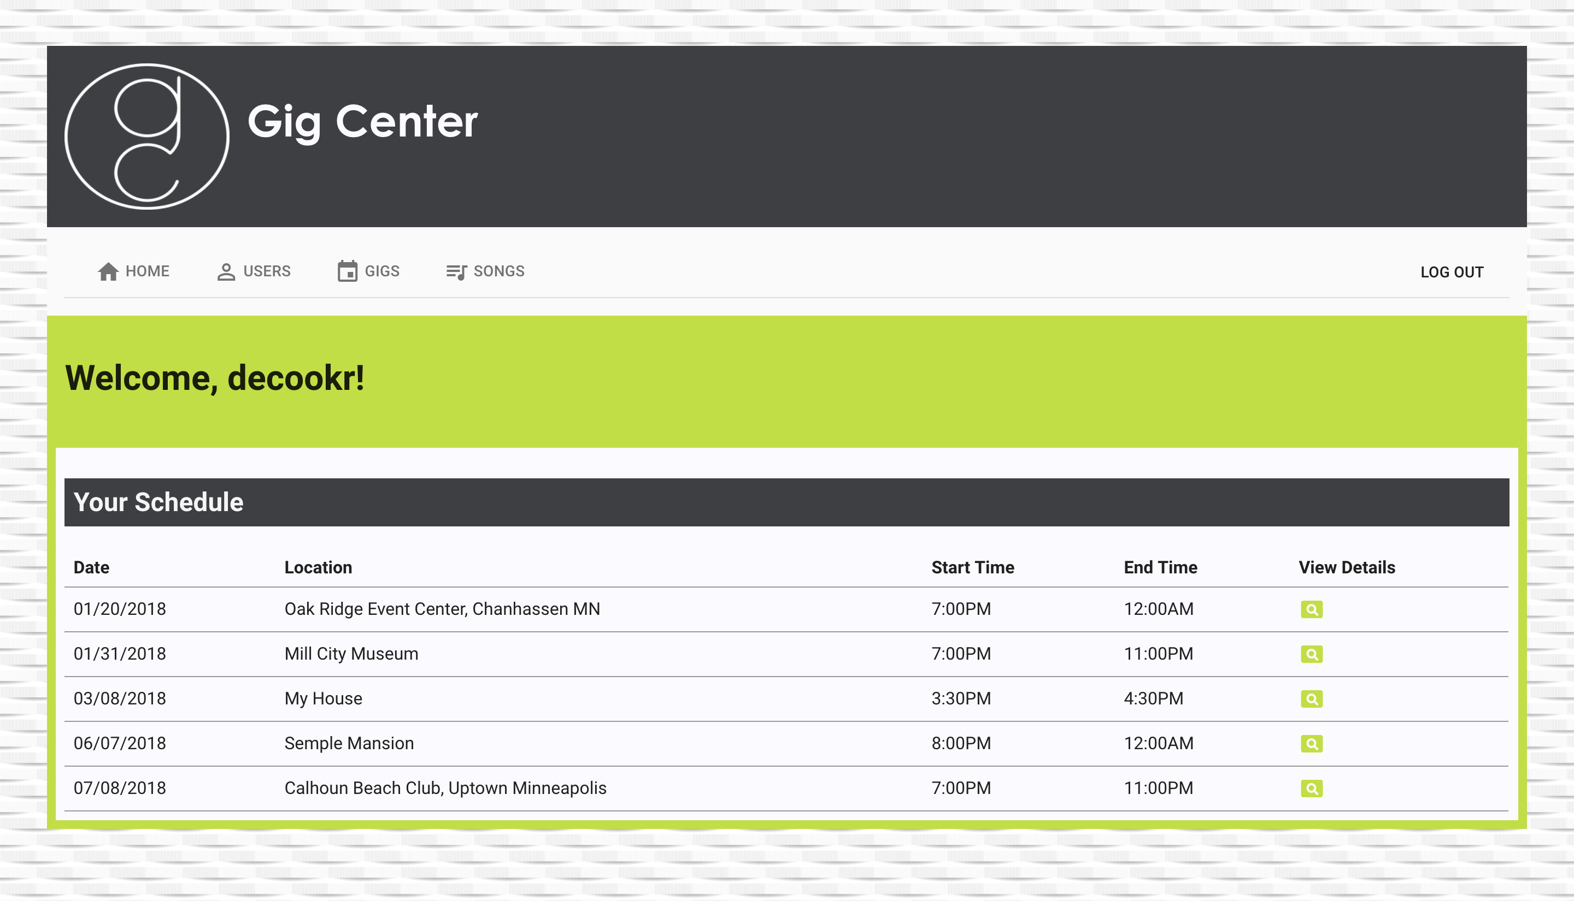The width and height of the screenshot is (1574, 901).
Task: Open the HOME menu item
Action: (x=147, y=271)
